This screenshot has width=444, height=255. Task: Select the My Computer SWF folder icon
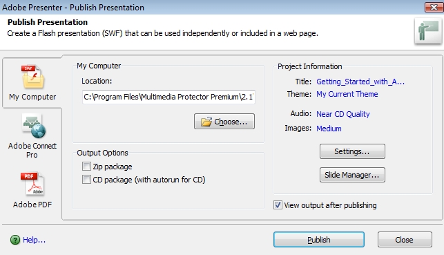[x=32, y=77]
